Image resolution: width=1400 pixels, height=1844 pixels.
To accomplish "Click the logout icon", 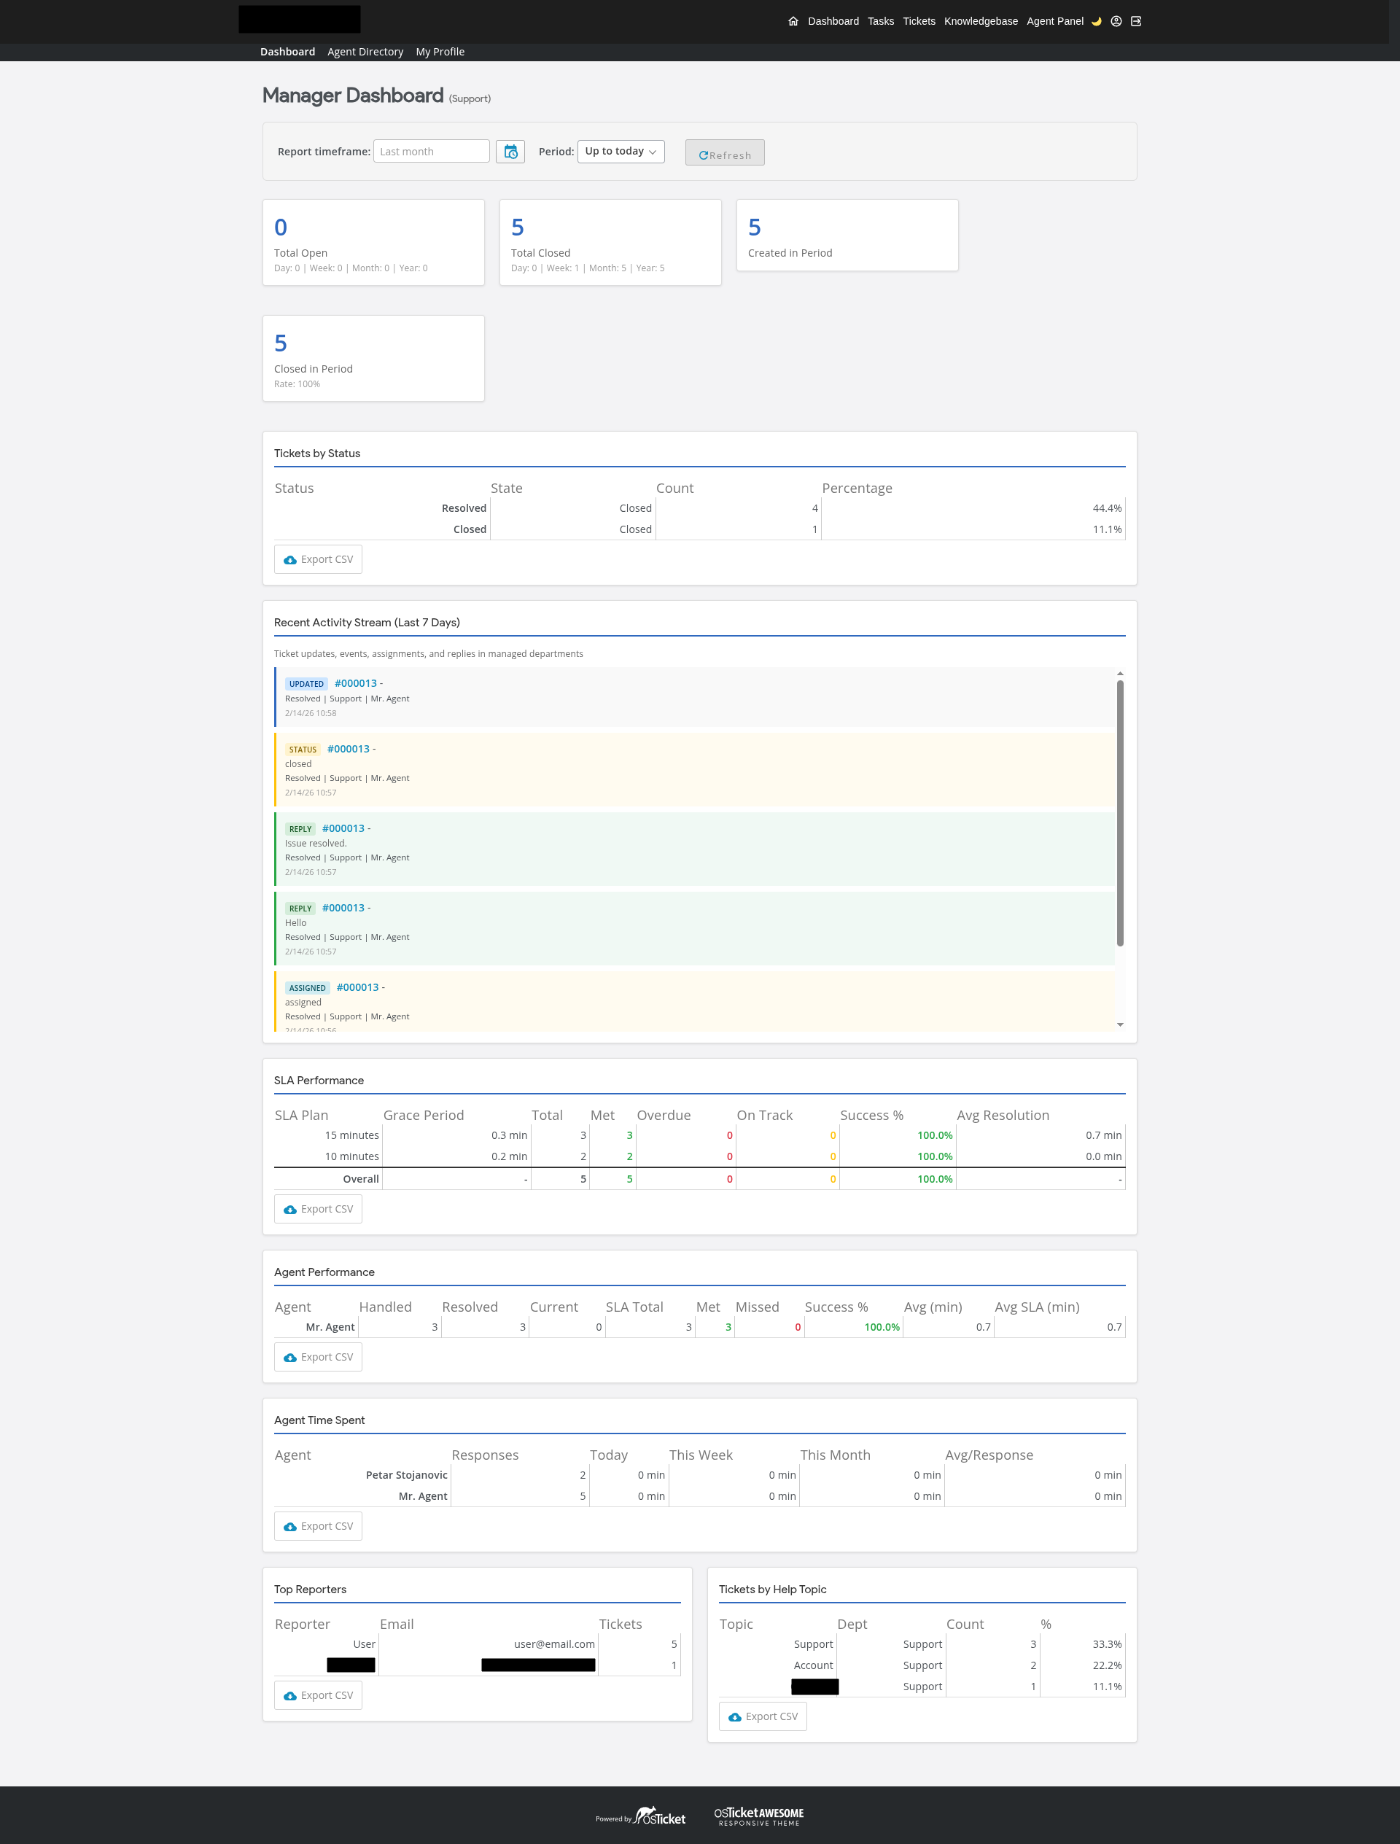I will pos(1135,22).
